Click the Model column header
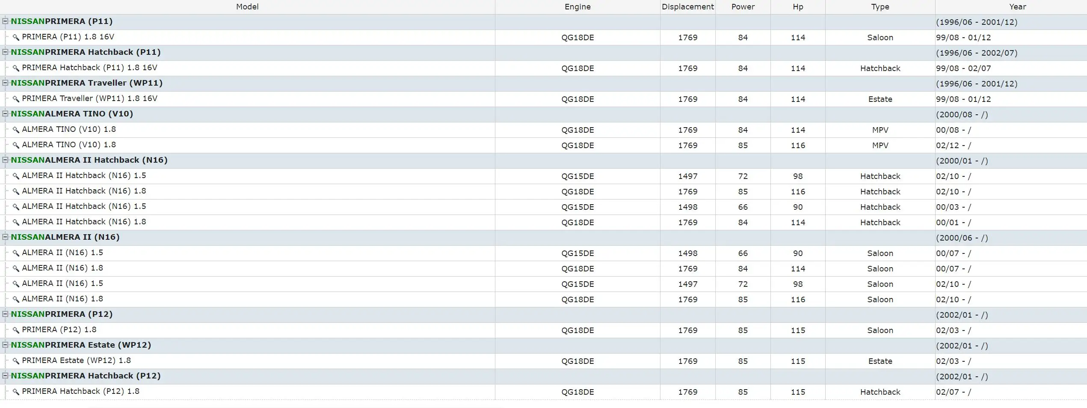Image resolution: width=1087 pixels, height=408 pixels. [247, 7]
